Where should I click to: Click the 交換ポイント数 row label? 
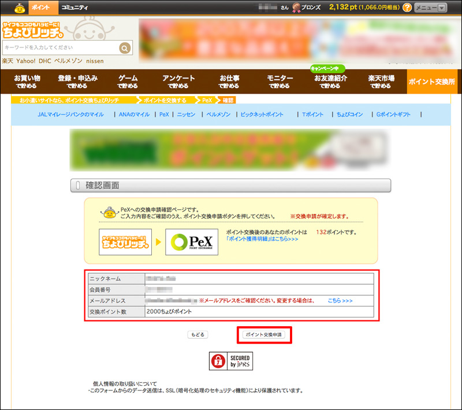[117, 312]
